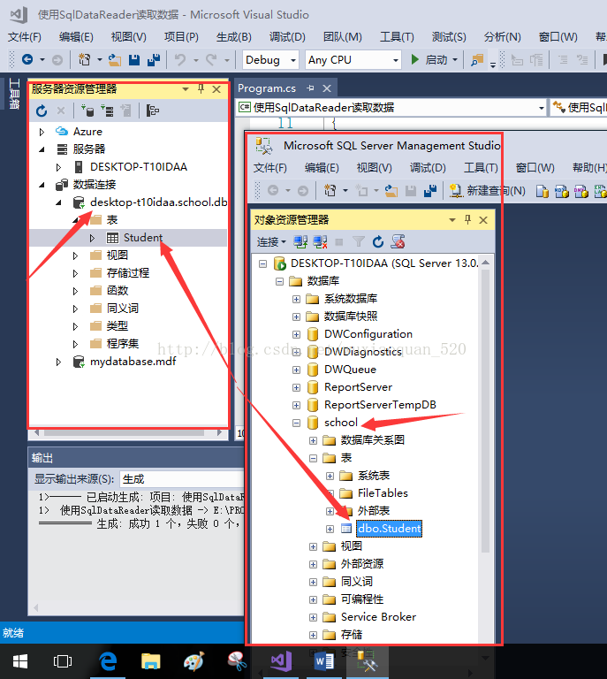
Task: Click the Save icon in Visual Studio toolbar
Action: pos(134,60)
